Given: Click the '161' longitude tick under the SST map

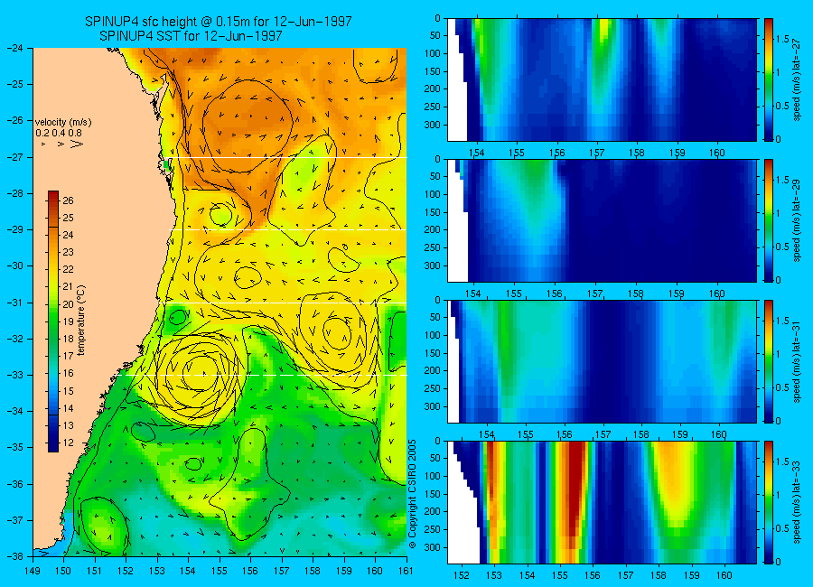Looking at the screenshot, I should 406,572.
